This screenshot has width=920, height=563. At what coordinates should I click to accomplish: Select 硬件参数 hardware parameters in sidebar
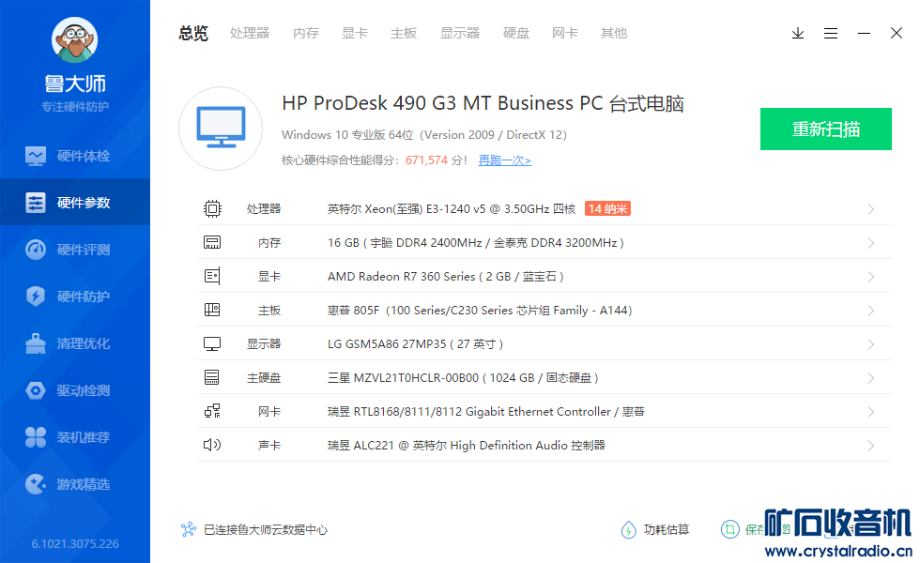pos(75,203)
